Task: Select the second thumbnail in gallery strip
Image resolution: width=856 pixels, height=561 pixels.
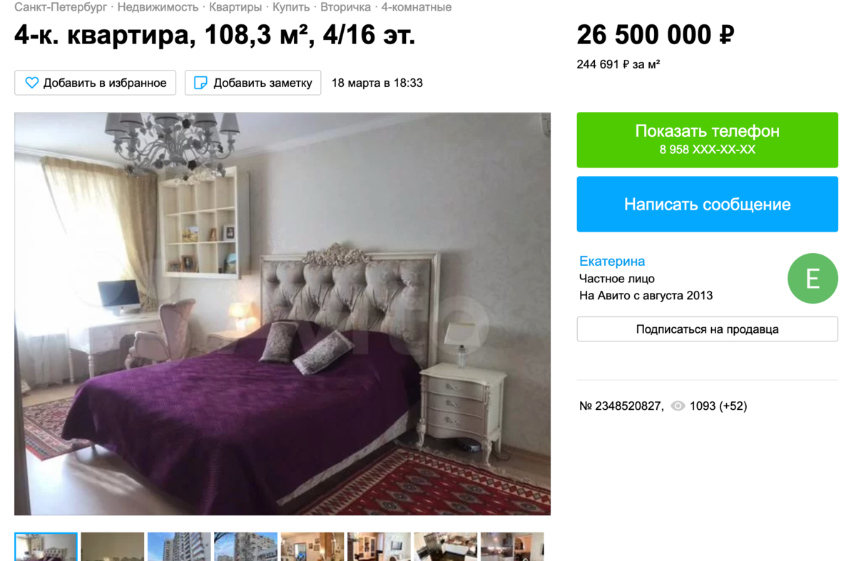Action: point(113,546)
